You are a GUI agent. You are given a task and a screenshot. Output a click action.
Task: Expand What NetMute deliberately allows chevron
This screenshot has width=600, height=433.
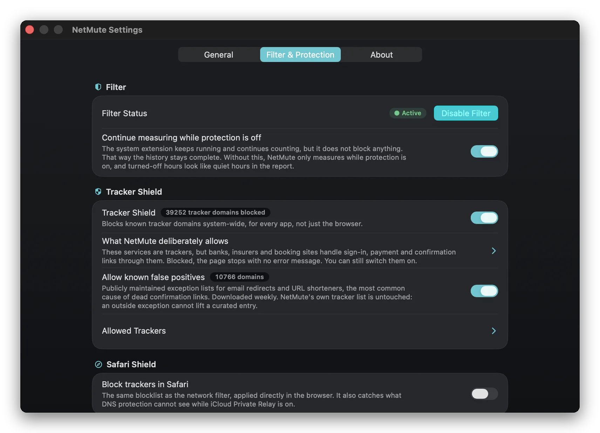coord(493,251)
